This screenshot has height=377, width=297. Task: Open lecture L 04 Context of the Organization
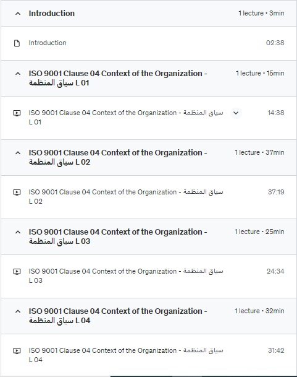coord(126,355)
